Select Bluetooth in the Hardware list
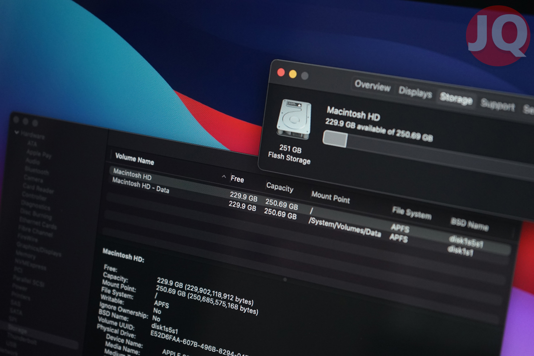 (x=36, y=170)
